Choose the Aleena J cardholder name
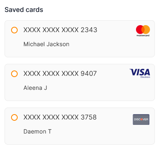 tap(35, 88)
